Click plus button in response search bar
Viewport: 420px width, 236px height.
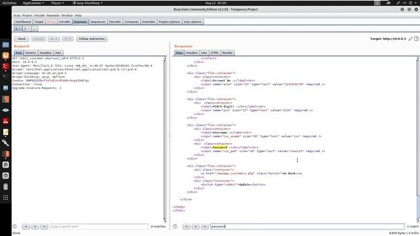tap(196, 226)
